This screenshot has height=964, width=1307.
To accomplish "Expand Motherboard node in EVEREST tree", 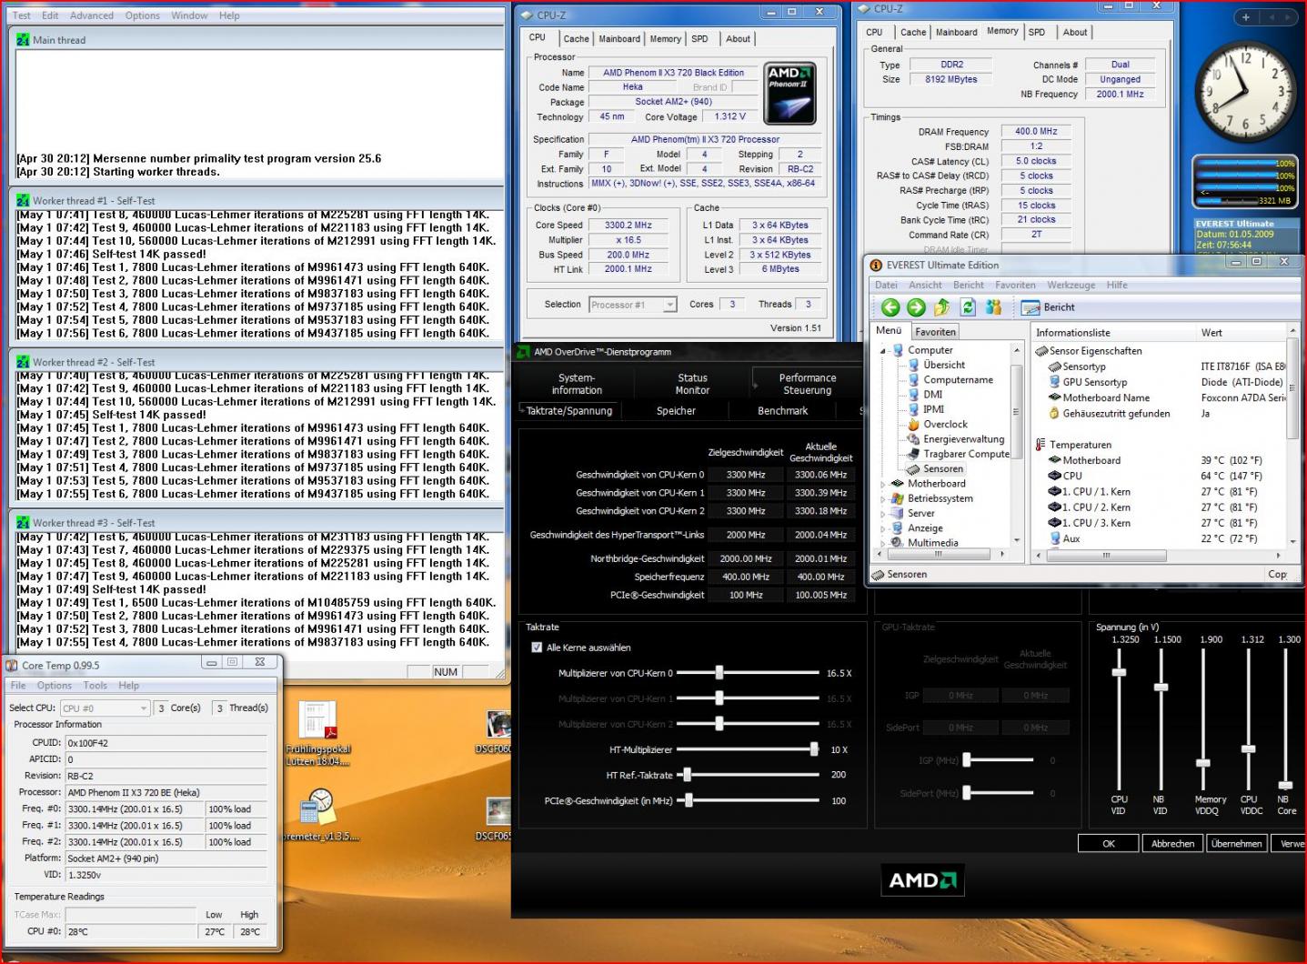I will pyautogui.click(x=882, y=484).
